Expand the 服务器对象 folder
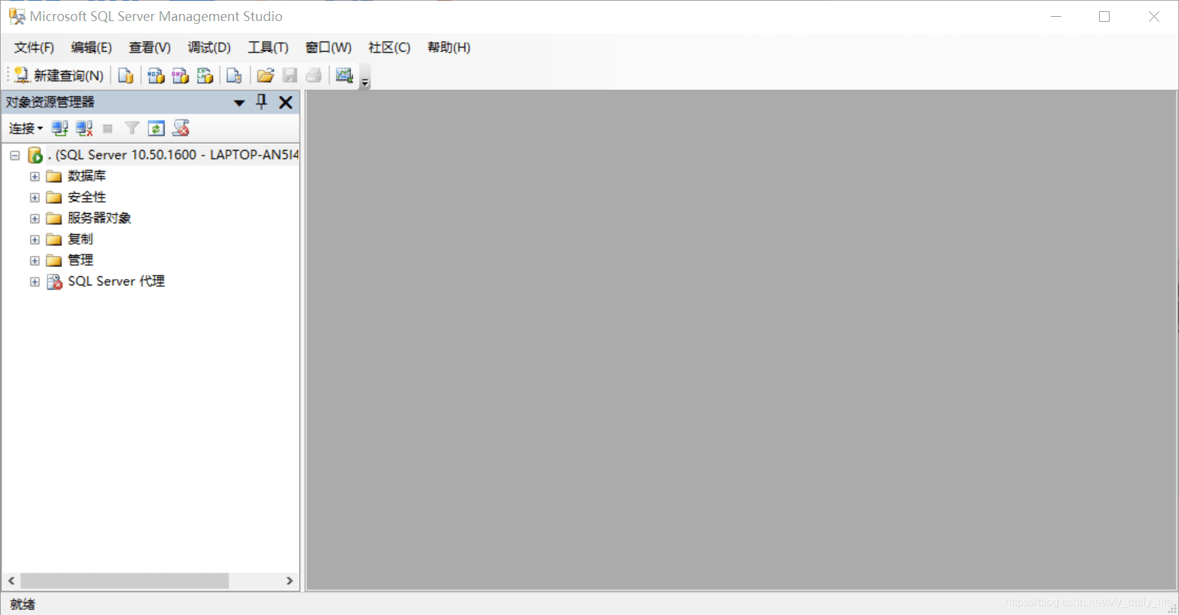 pos(34,218)
